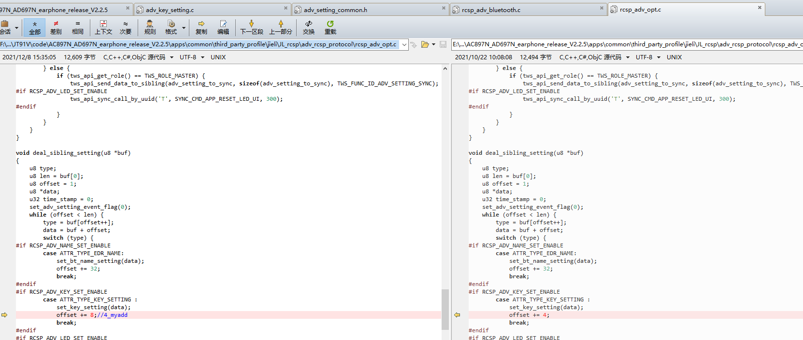Expand the 格式 dropdown arrow
The height and width of the screenshot is (340, 803).
coord(184,27)
